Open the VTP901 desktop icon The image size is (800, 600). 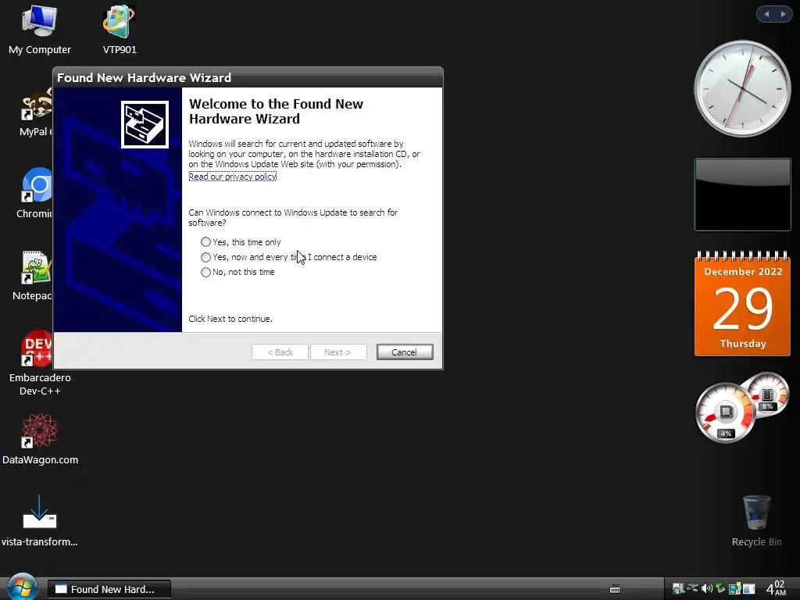tap(120, 30)
